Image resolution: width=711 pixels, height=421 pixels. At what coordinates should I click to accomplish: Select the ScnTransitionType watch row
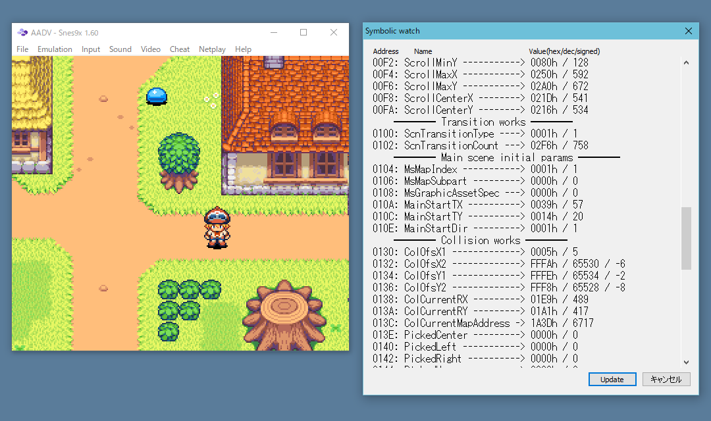point(475,134)
